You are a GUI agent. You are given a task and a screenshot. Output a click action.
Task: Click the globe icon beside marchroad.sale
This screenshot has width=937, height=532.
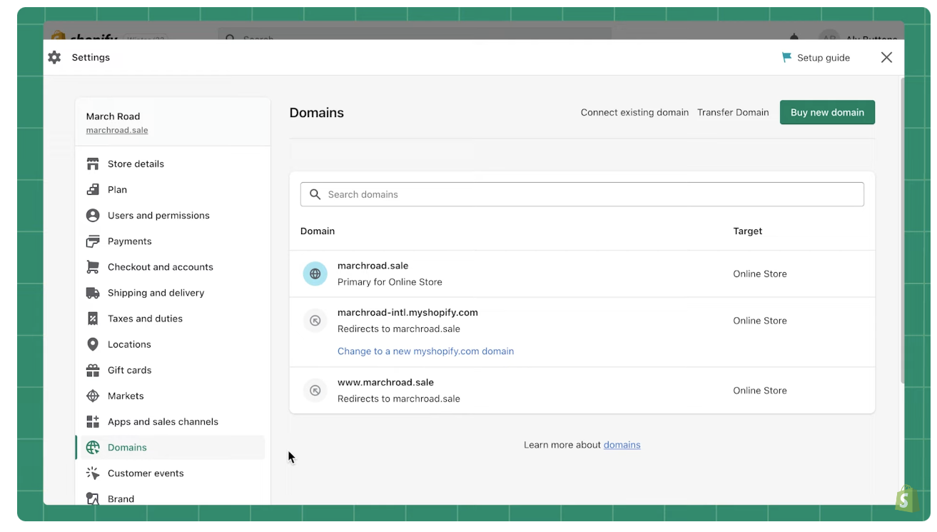click(315, 273)
